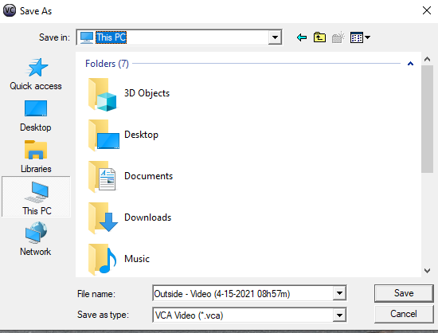This screenshot has height=333, width=438.
Task: Expand the File name dropdown arrow
Action: (x=339, y=293)
